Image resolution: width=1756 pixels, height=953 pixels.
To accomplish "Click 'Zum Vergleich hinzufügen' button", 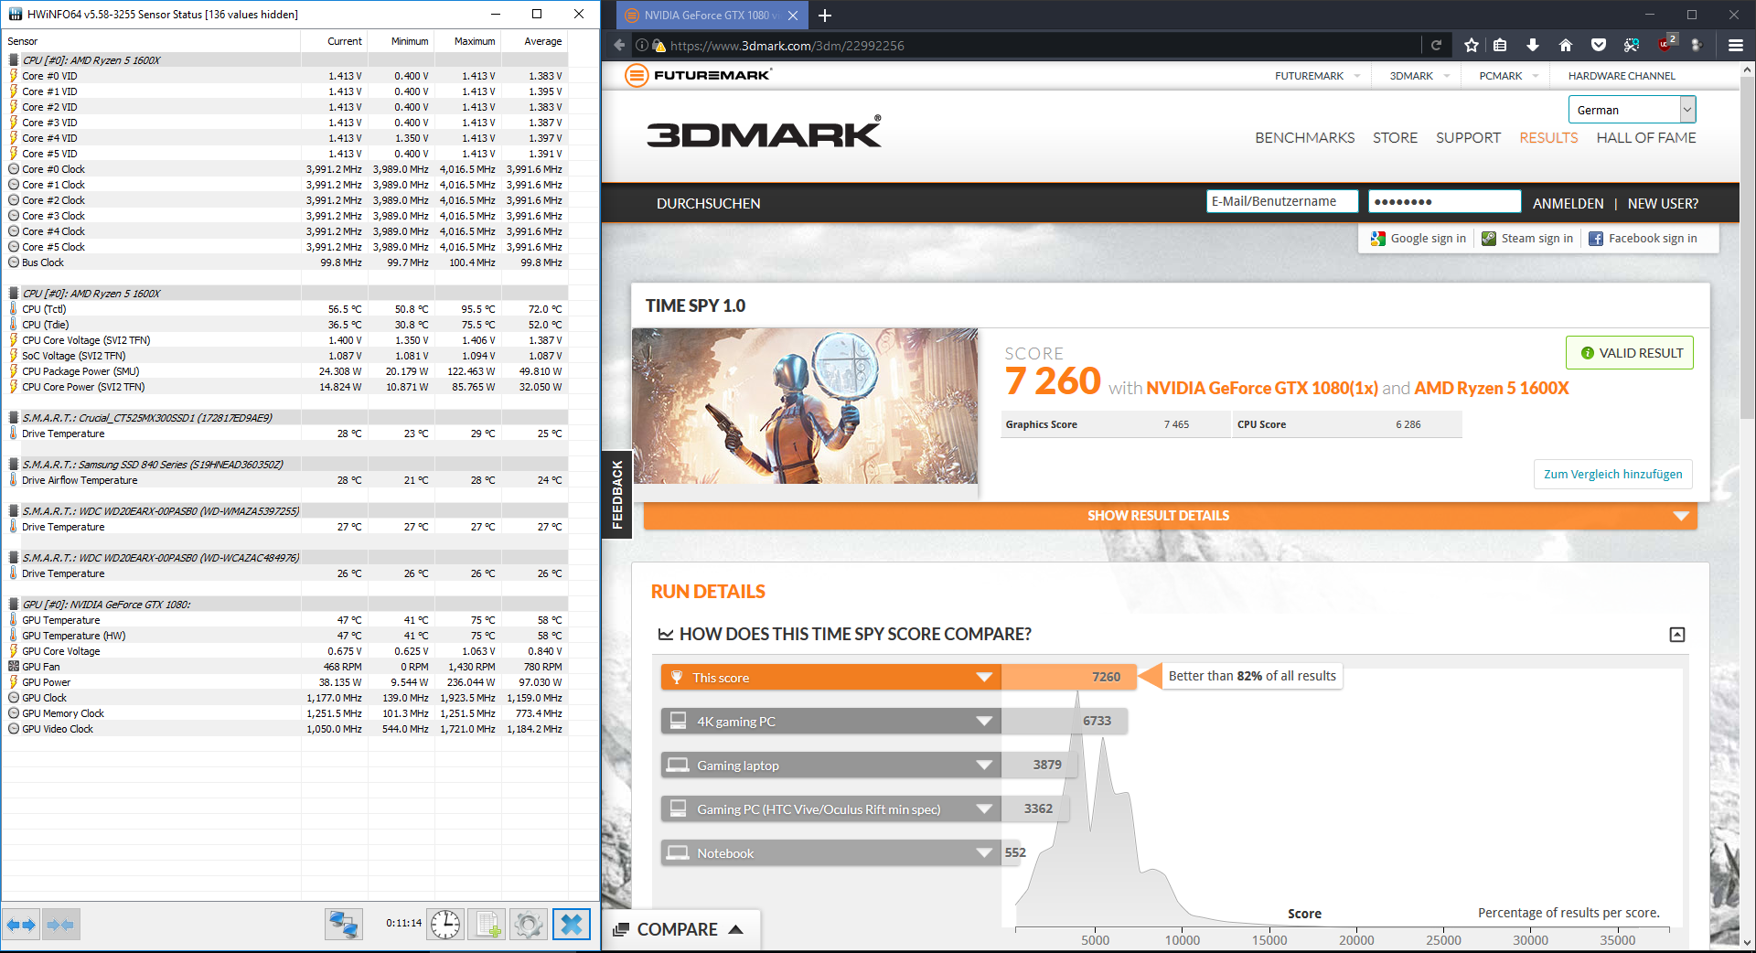I will pos(1613,475).
